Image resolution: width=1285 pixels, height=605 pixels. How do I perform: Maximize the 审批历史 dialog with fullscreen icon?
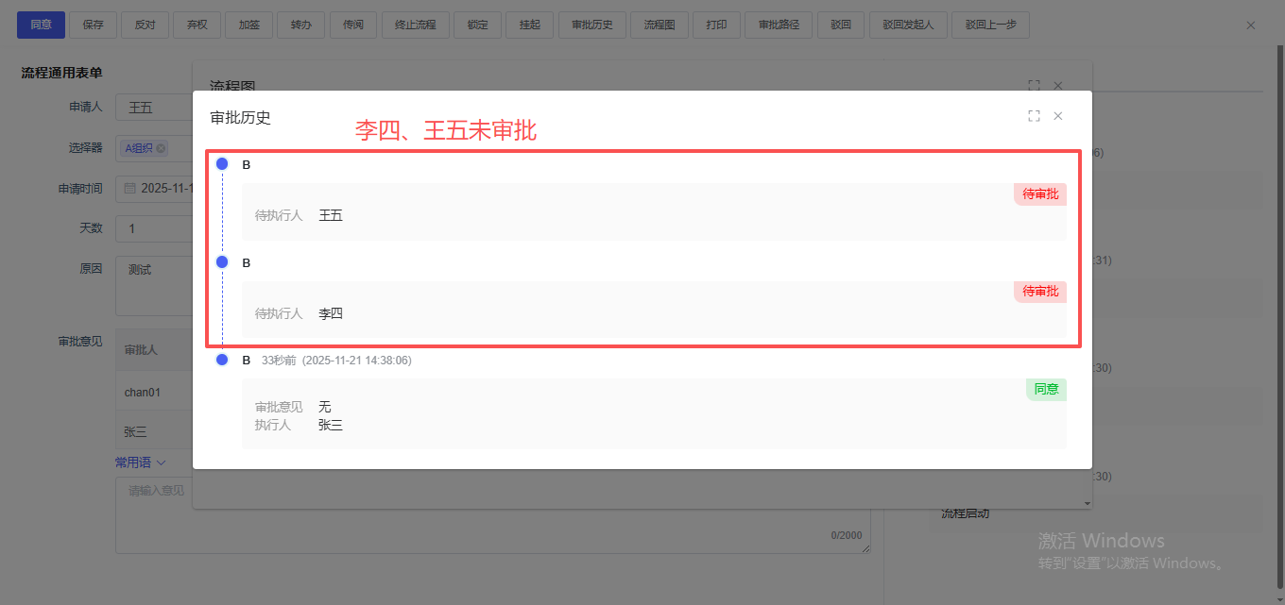coord(1034,116)
